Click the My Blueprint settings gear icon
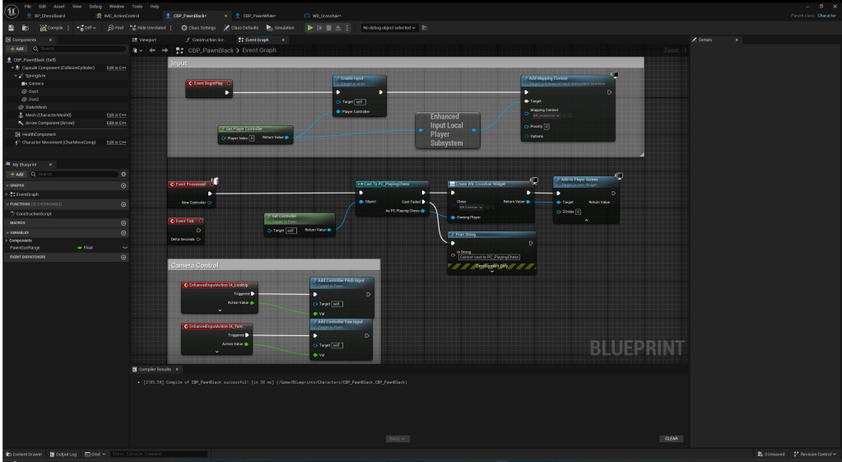The width and height of the screenshot is (842, 462). click(x=123, y=174)
